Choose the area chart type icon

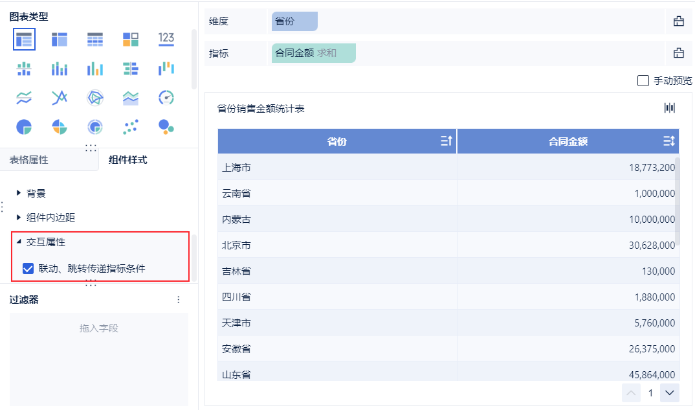click(x=131, y=98)
